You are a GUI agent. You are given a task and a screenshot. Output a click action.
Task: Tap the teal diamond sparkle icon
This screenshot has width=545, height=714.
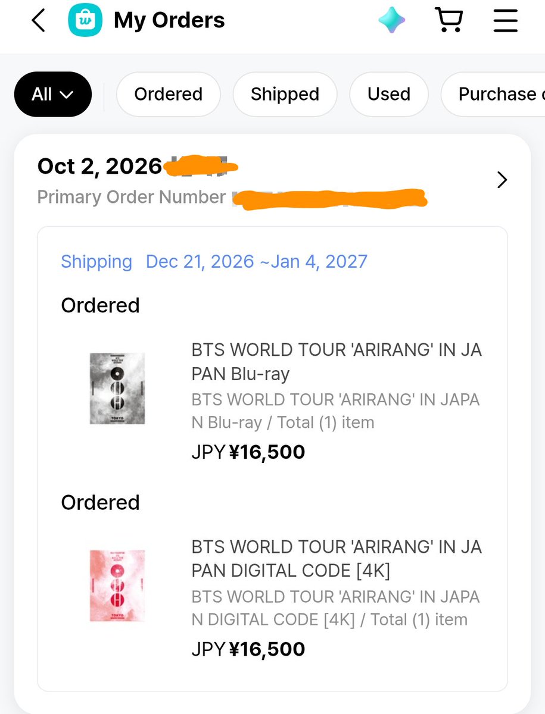pos(392,21)
